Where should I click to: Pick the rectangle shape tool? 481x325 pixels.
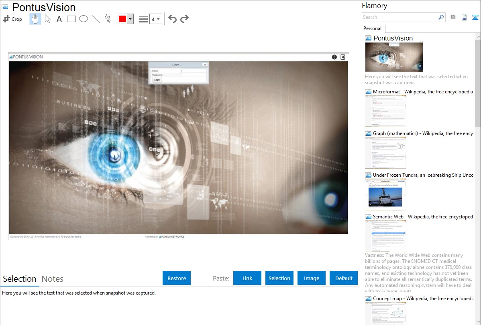coord(71,19)
